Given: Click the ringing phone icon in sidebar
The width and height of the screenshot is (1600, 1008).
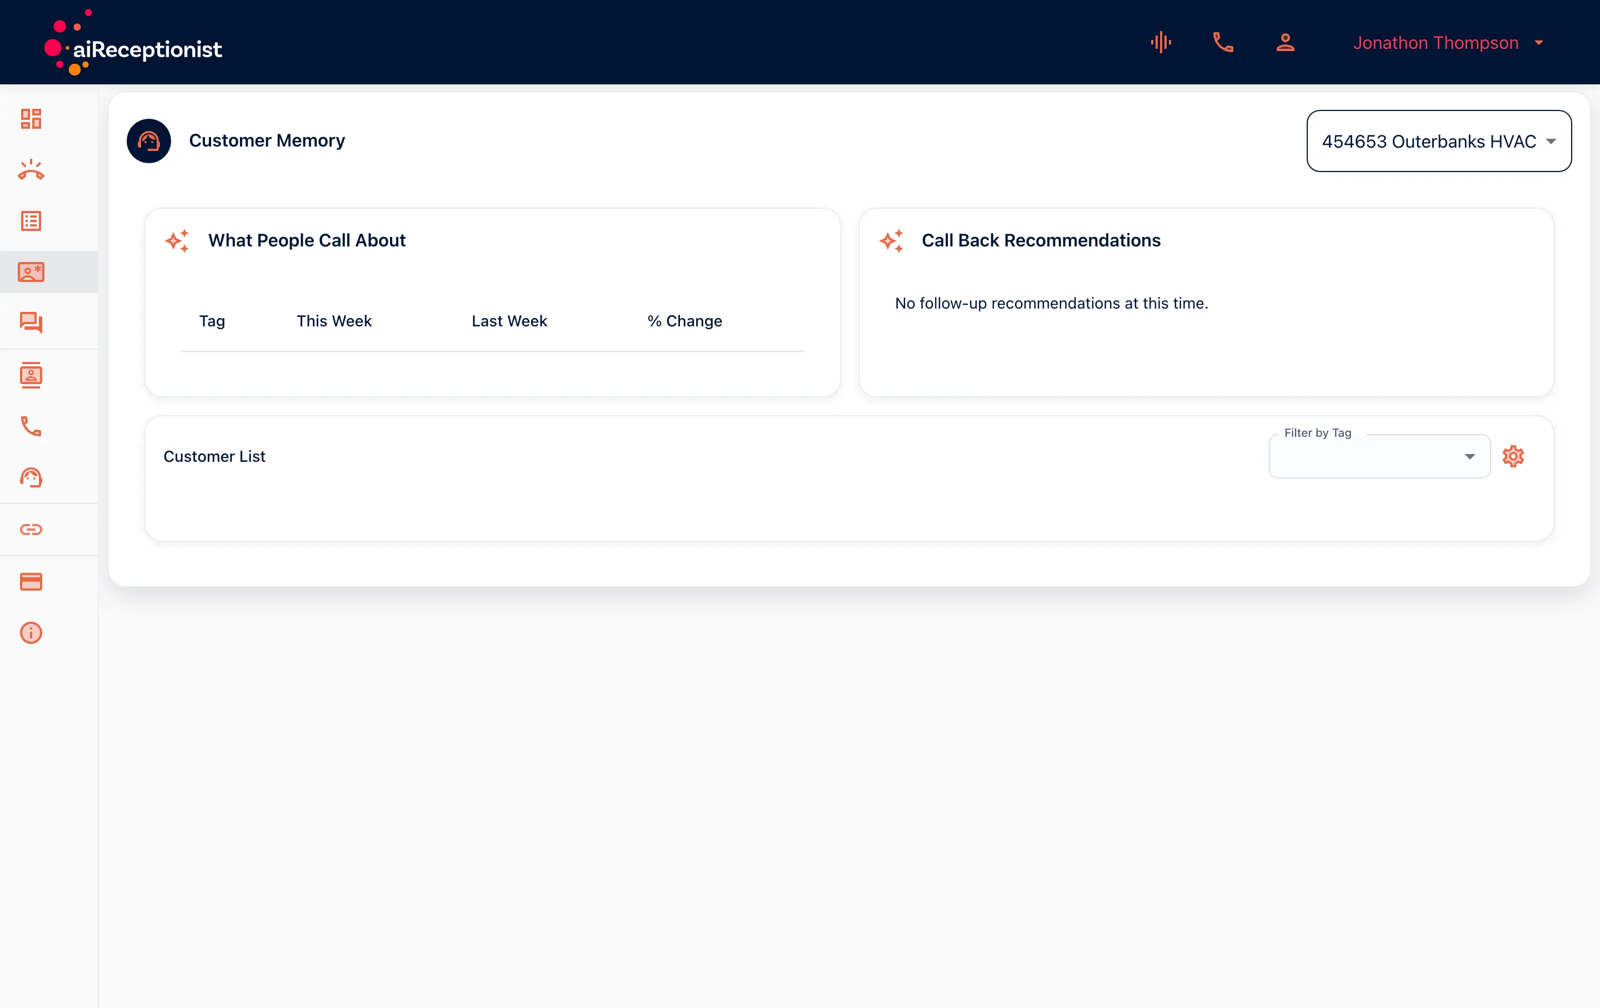Looking at the screenshot, I should click(31, 170).
